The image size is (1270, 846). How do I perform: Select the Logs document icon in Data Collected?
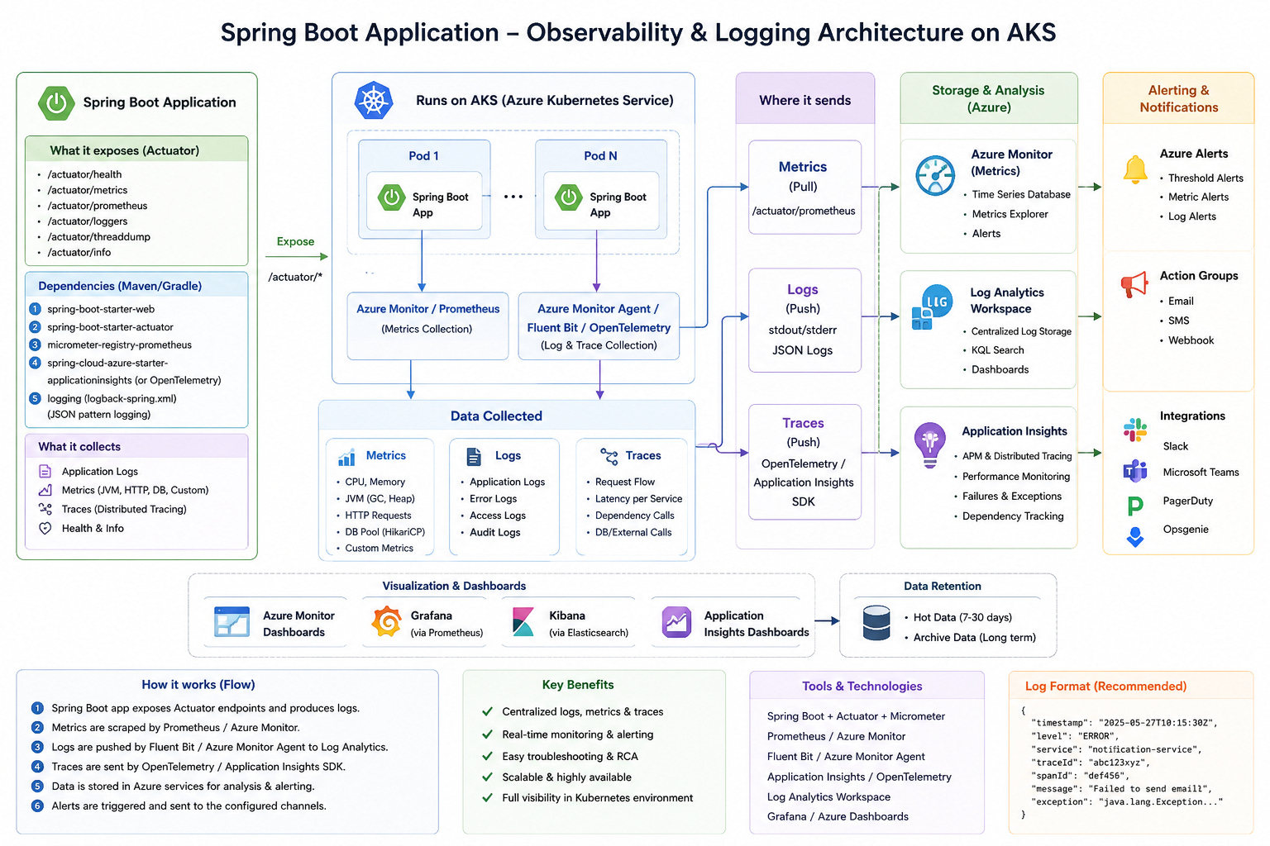point(474,456)
